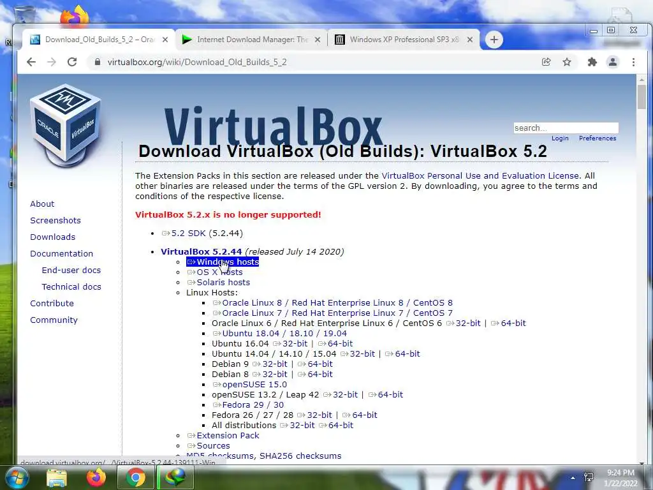Open a new tab with plus button
This screenshot has height=490, width=653.
pyautogui.click(x=494, y=40)
